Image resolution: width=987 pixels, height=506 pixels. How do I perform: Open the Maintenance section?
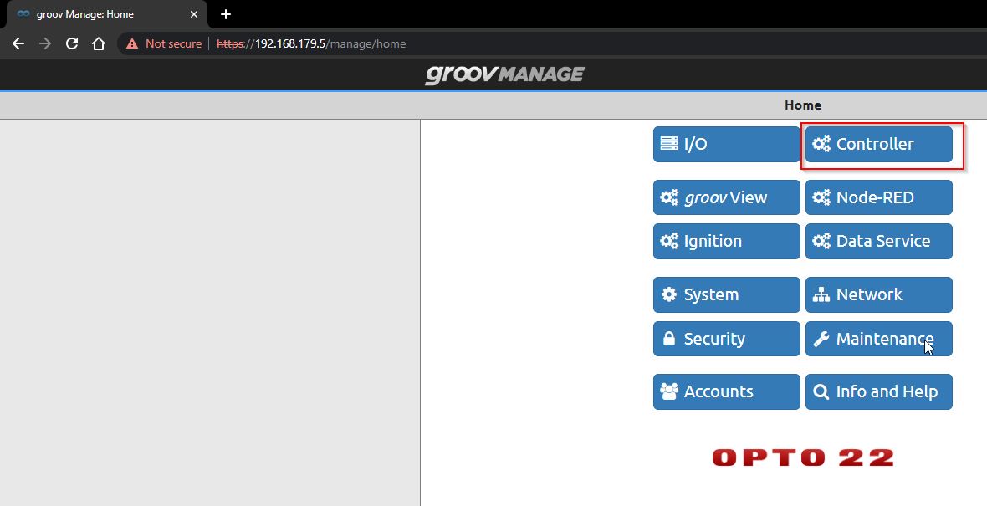pyautogui.click(x=879, y=339)
